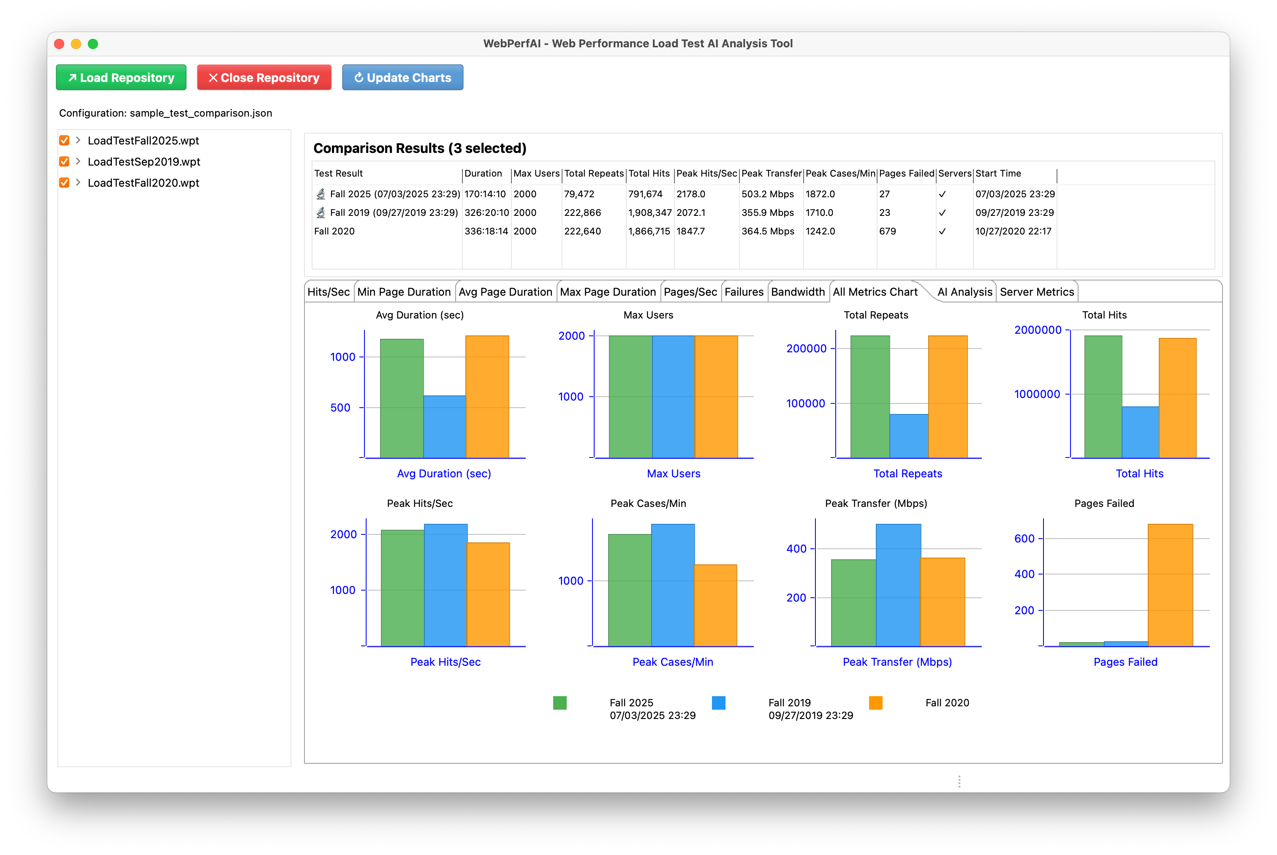Viewport: 1277px width, 855px height.
Task: Click X icon on Close Repository button
Action: click(x=213, y=78)
